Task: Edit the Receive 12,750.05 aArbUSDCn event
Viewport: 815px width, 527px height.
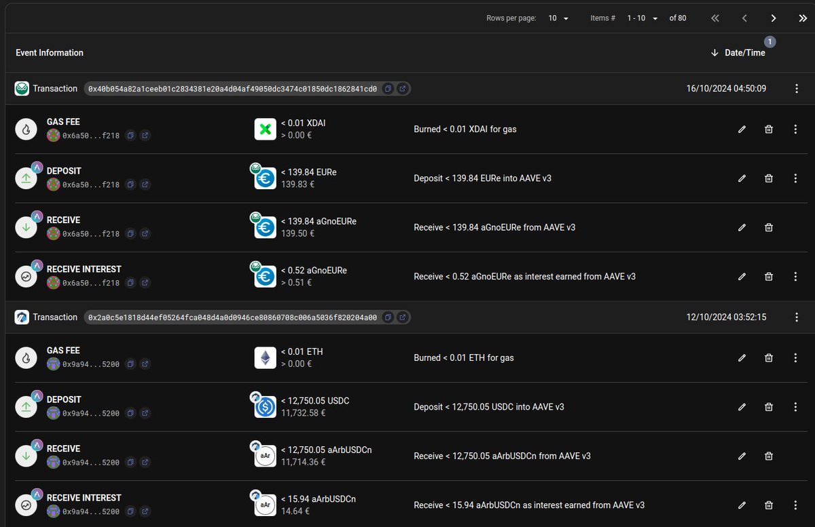Action: click(x=742, y=456)
